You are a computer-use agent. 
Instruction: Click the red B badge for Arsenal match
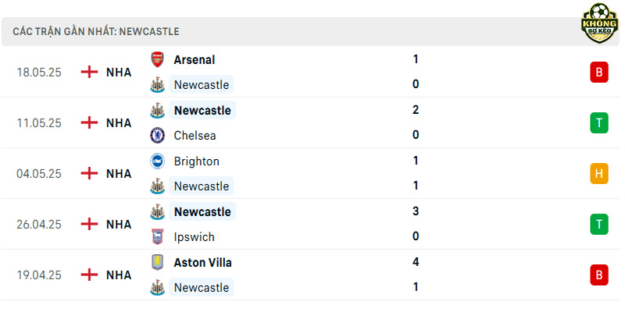(x=599, y=72)
